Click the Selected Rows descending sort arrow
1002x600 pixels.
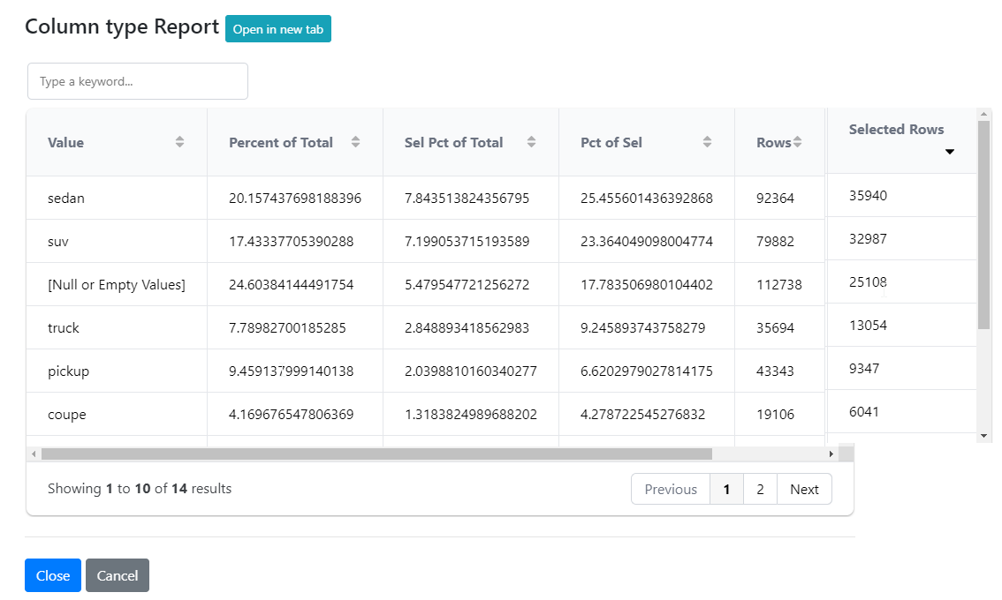(x=950, y=152)
